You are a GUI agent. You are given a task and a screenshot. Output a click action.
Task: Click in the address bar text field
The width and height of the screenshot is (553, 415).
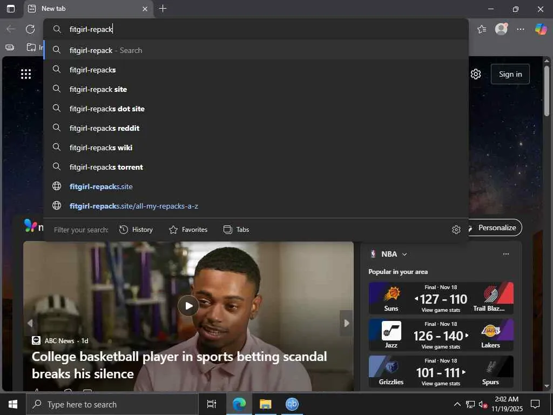[255, 29]
